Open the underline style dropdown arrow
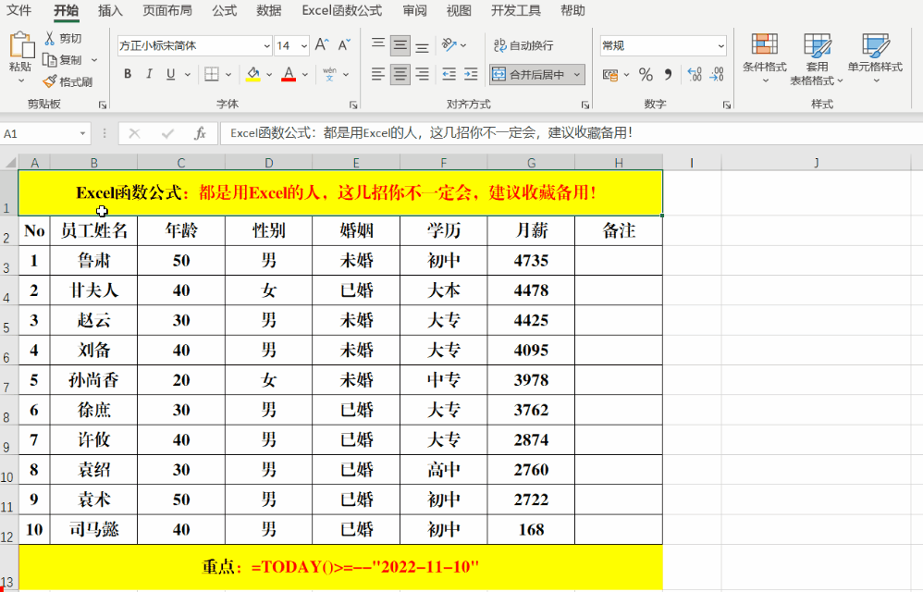This screenshot has height=592, width=923. coord(188,75)
